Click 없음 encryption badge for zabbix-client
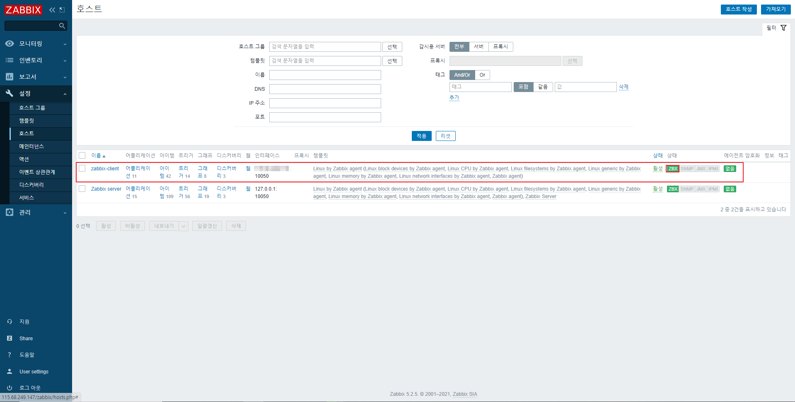This screenshot has height=402, width=795. tap(730, 169)
